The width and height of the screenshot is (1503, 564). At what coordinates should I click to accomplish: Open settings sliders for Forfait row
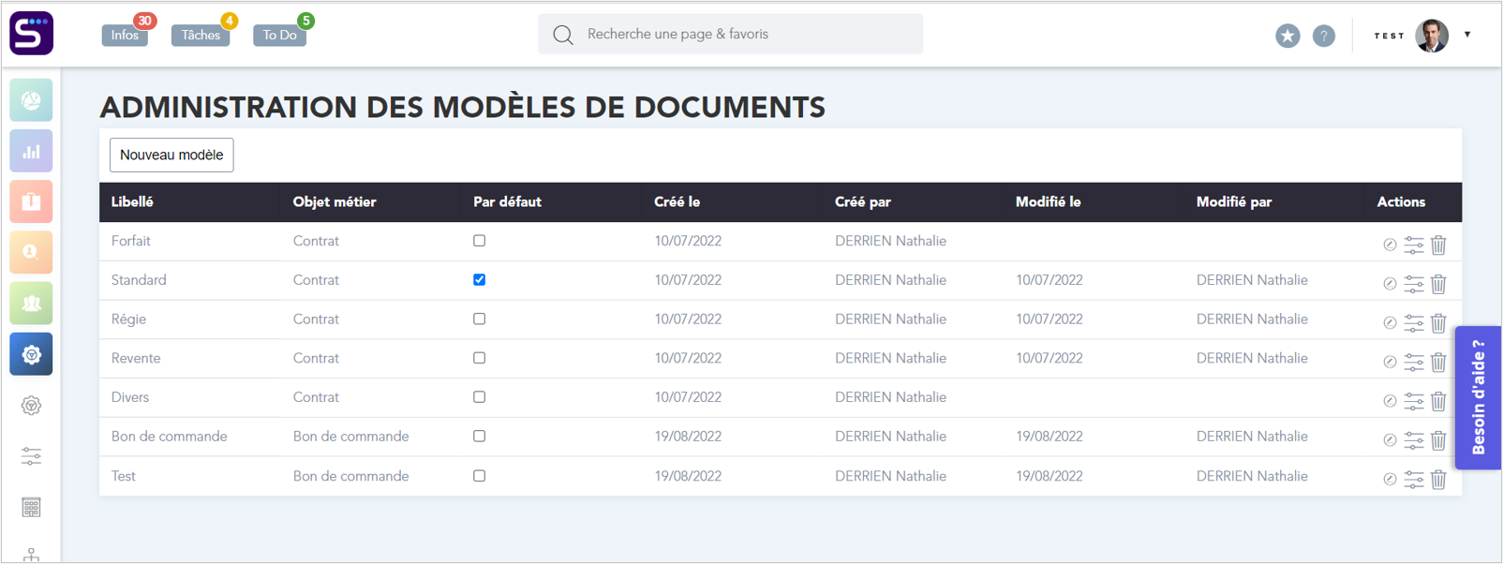pyautogui.click(x=1414, y=245)
